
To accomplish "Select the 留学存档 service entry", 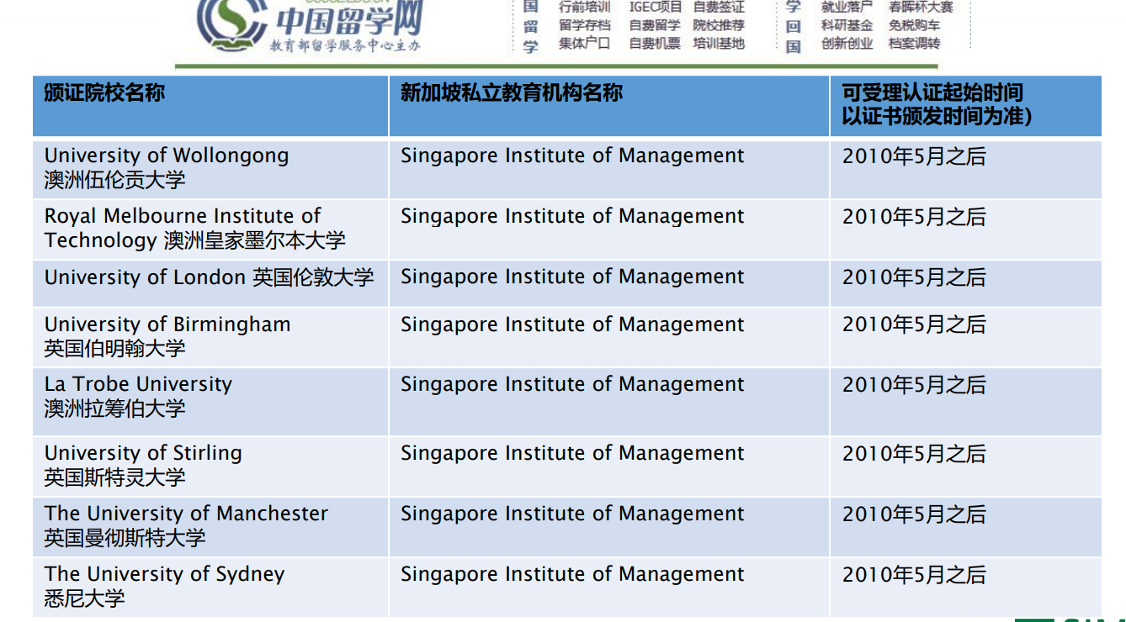I will (587, 24).
